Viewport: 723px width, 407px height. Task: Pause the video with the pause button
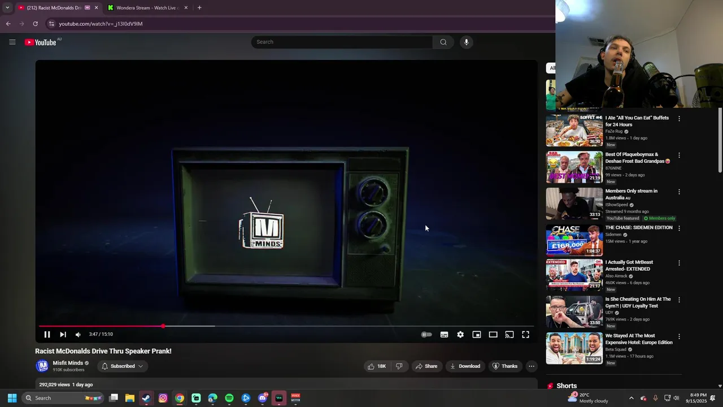(x=47, y=335)
